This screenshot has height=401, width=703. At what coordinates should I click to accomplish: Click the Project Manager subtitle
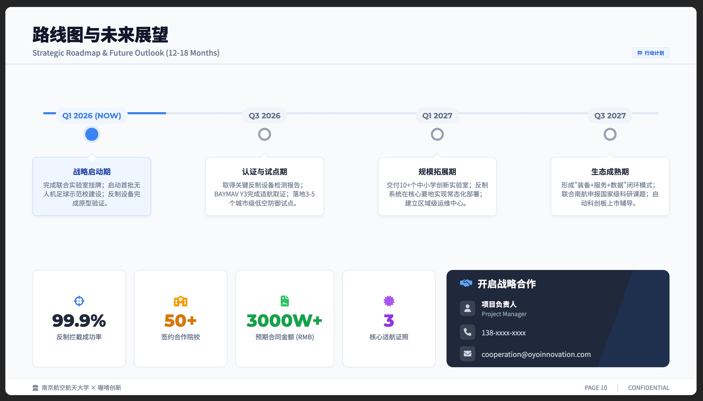pyautogui.click(x=504, y=314)
